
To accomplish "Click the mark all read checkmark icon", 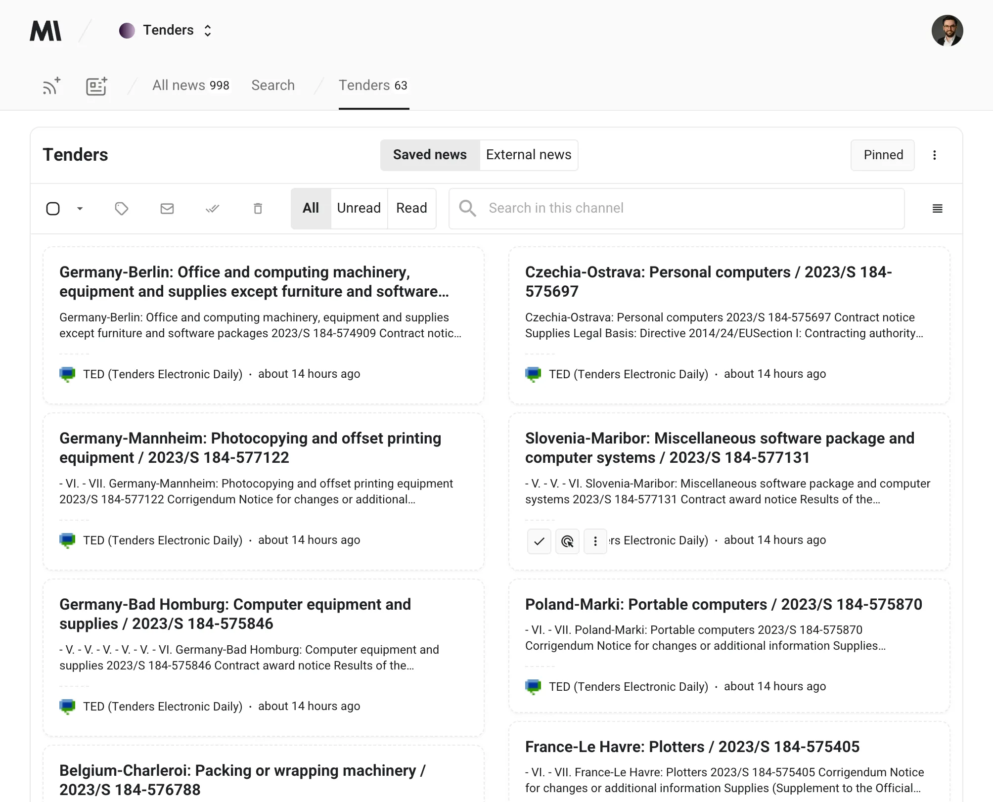I will 212,209.
